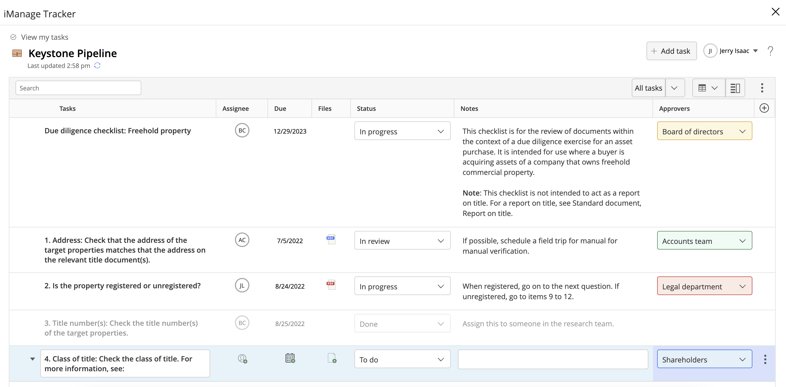This screenshot has width=786, height=387.
Task: Click the add assignee icon in task 4
Action: point(242,359)
